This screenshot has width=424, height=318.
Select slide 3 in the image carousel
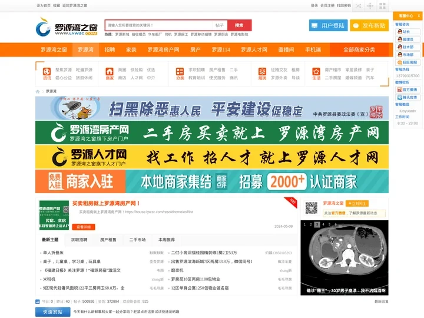(317, 224)
